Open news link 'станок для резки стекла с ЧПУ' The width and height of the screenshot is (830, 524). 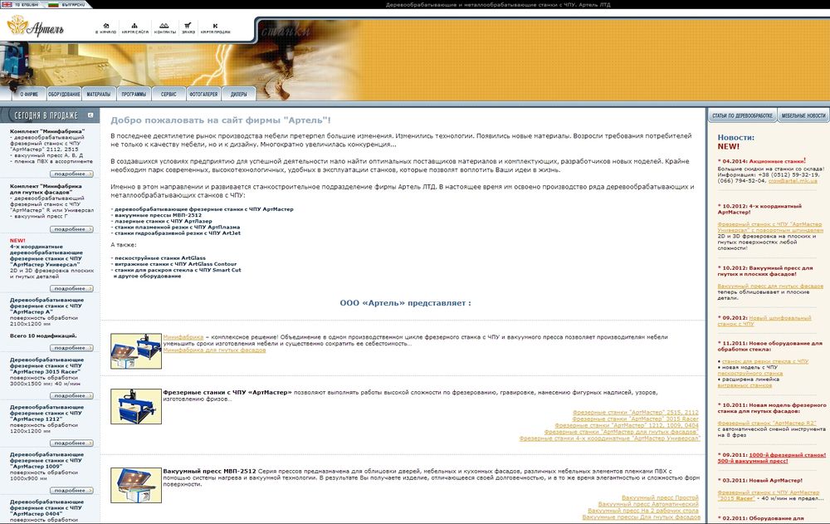pos(765,361)
